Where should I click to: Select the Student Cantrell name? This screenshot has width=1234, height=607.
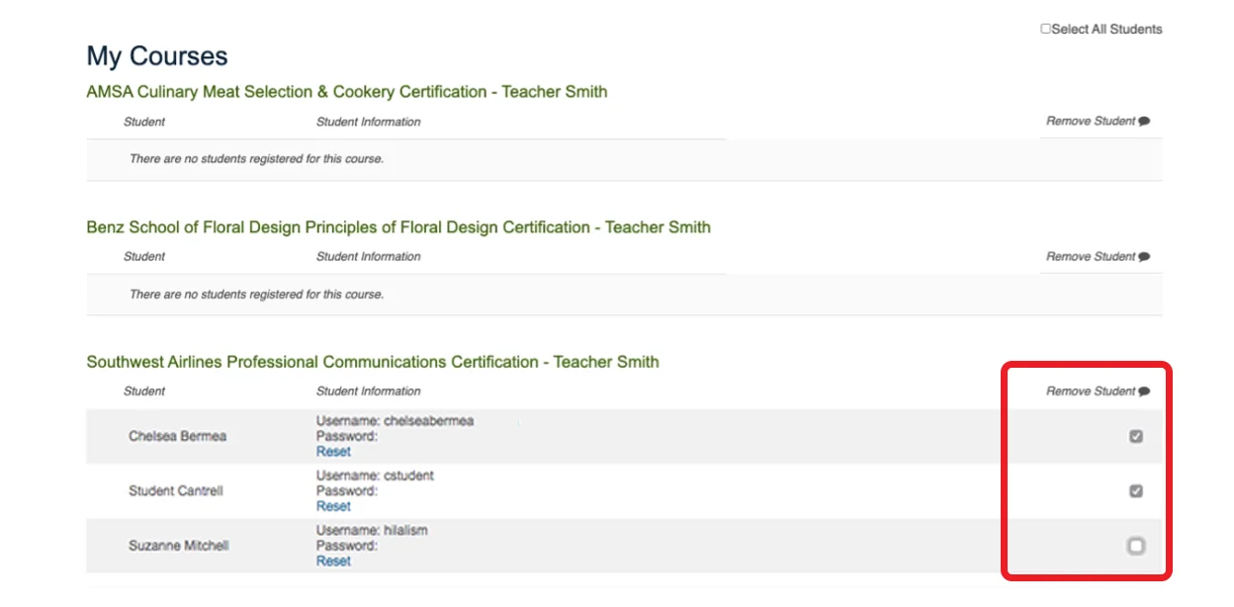point(176,490)
